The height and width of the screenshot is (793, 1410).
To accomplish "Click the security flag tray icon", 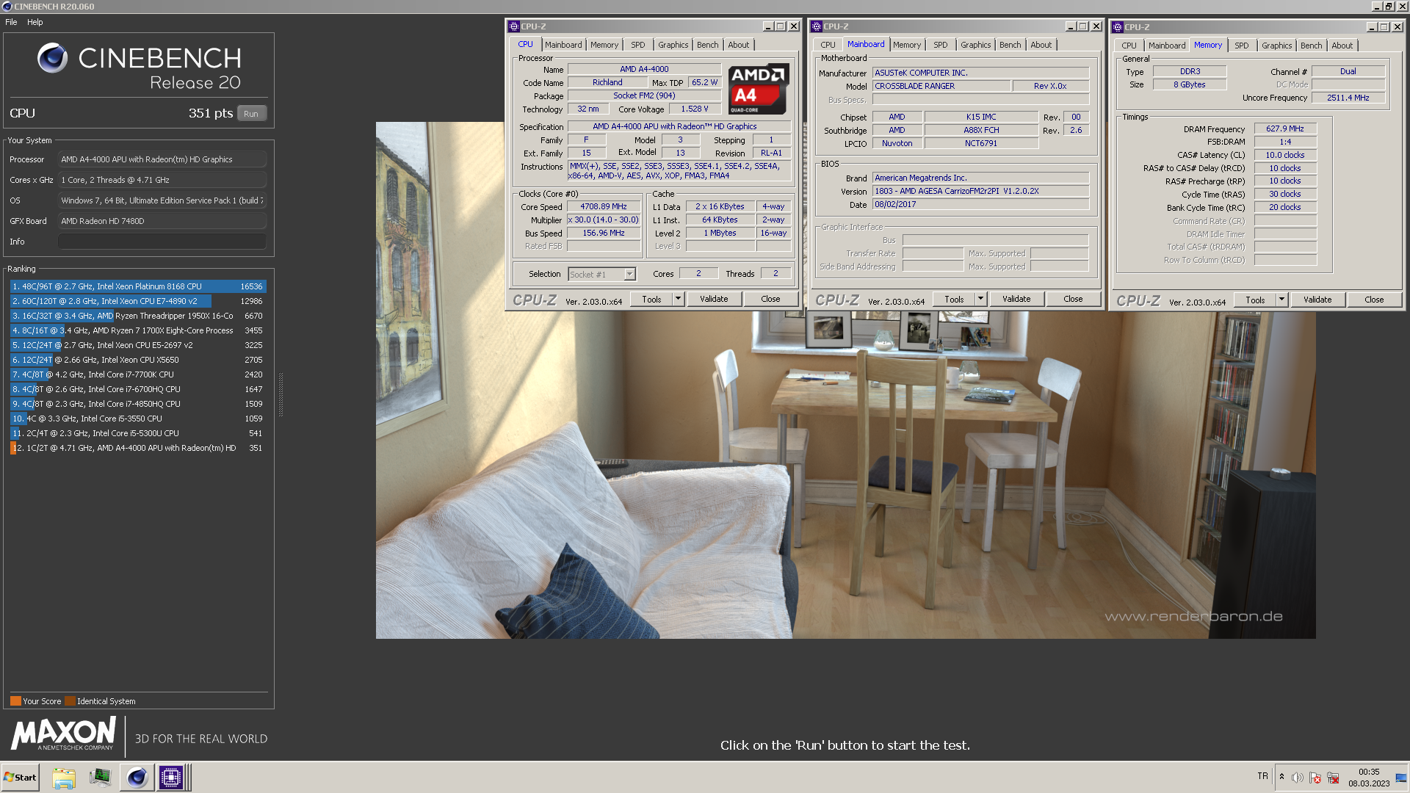I will pyautogui.click(x=1315, y=778).
